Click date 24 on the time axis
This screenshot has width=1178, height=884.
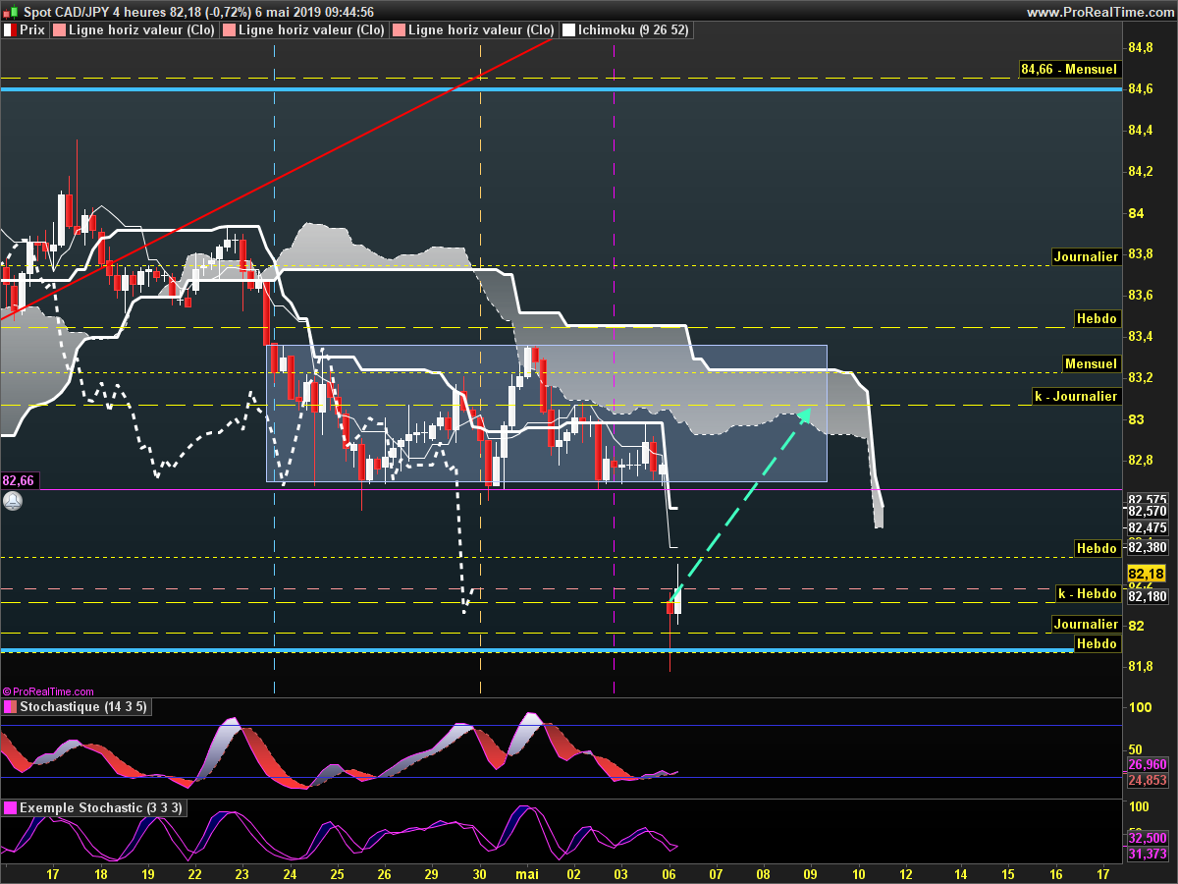(x=291, y=872)
